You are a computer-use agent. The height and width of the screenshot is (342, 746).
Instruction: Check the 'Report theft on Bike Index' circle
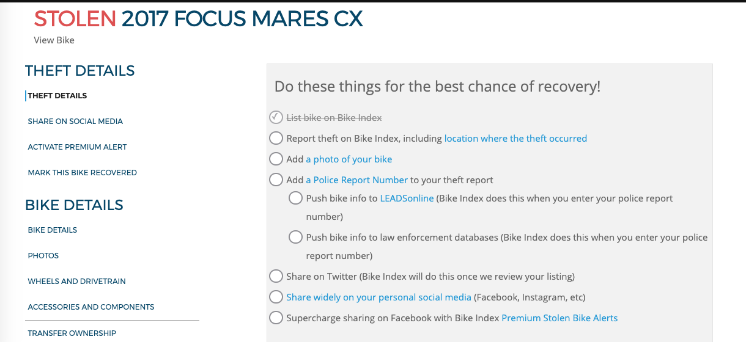coord(276,139)
